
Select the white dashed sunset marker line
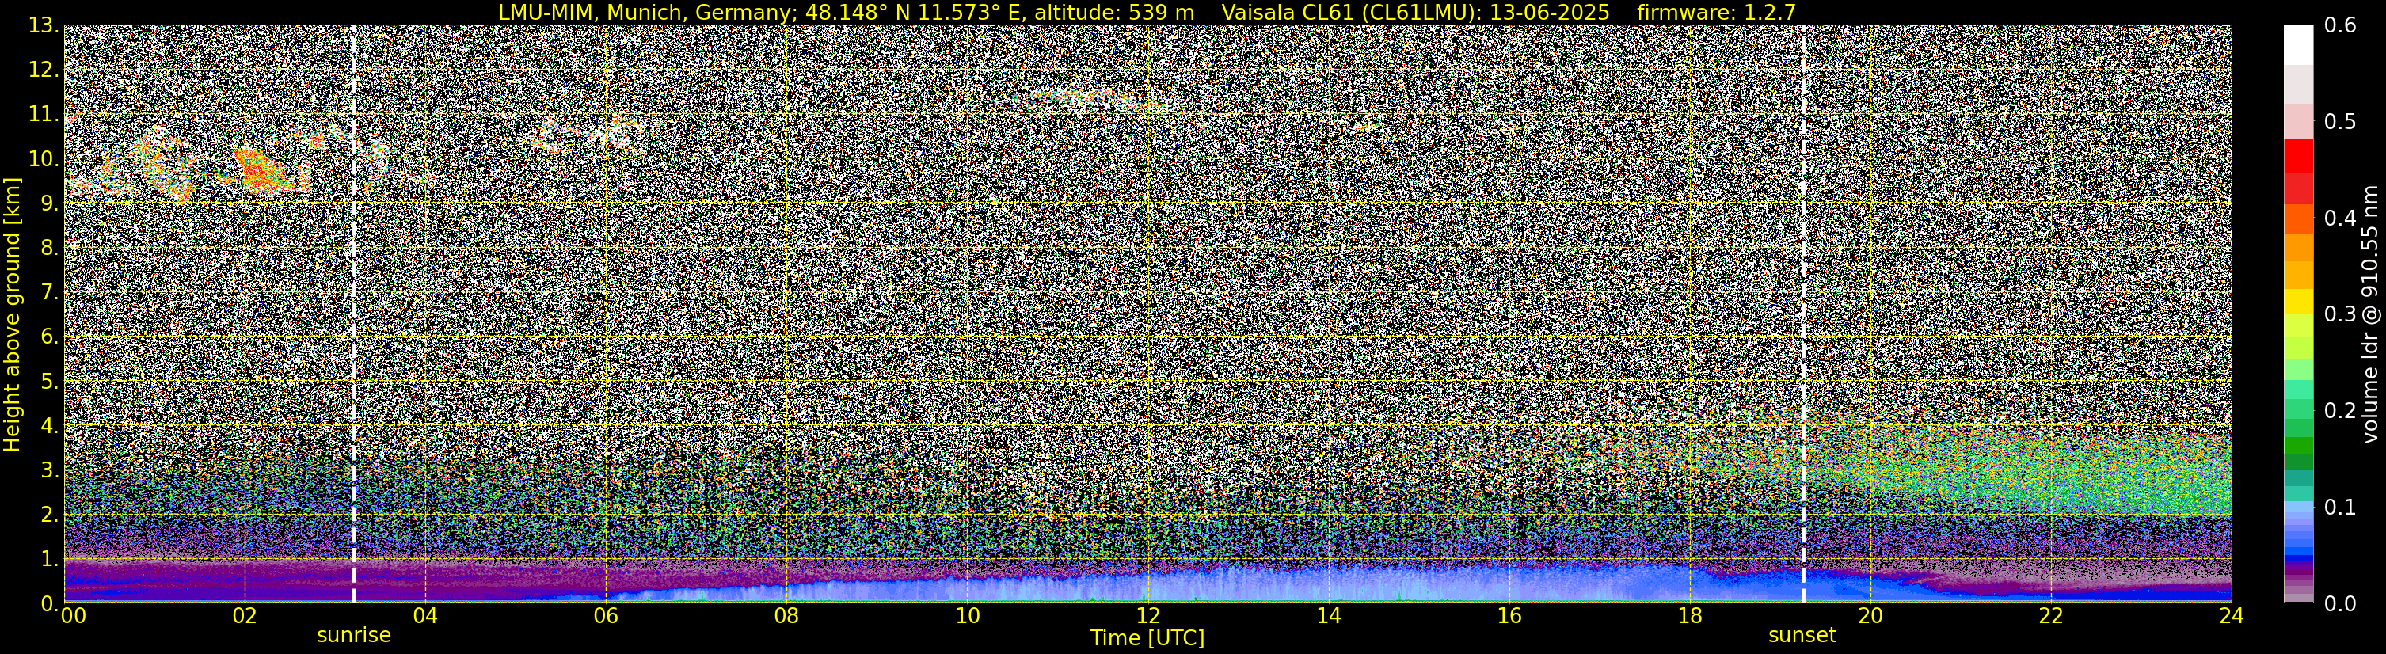1803,313
